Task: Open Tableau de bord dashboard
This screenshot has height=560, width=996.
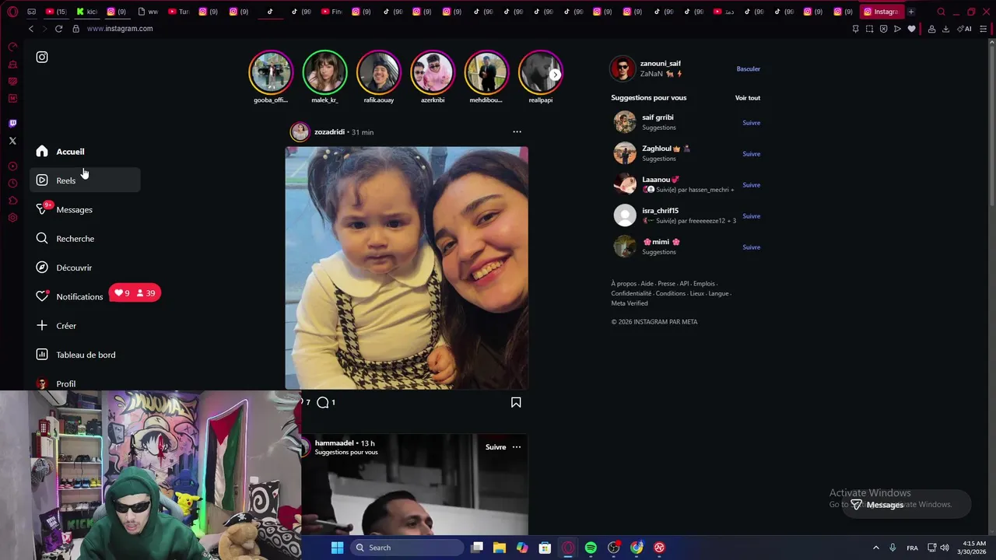Action: pyautogui.click(x=86, y=355)
